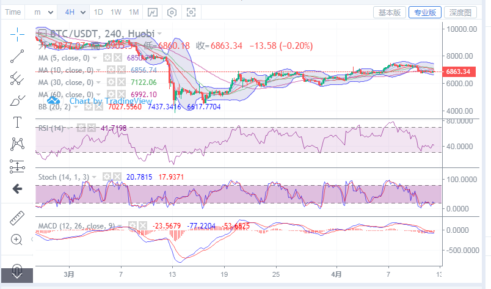This screenshot has height=289, width=491.
Task: Switch to the 1W timeframe
Action: pyautogui.click(x=115, y=12)
